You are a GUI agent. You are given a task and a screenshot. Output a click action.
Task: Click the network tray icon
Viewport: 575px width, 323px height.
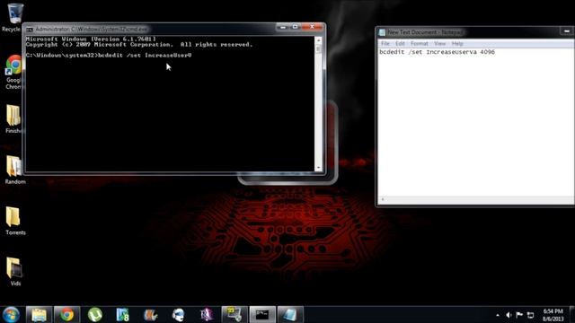click(x=530, y=315)
